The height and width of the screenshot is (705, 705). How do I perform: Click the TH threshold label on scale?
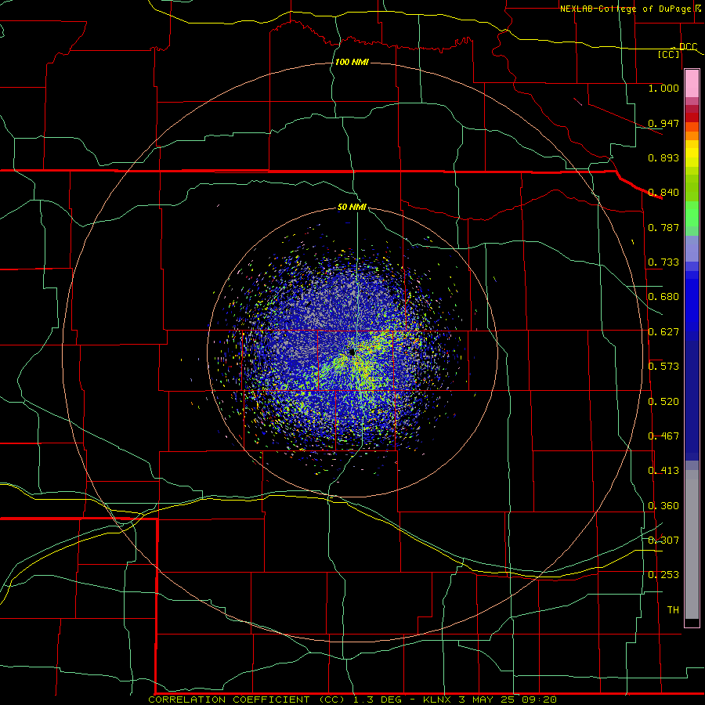coord(673,610)
